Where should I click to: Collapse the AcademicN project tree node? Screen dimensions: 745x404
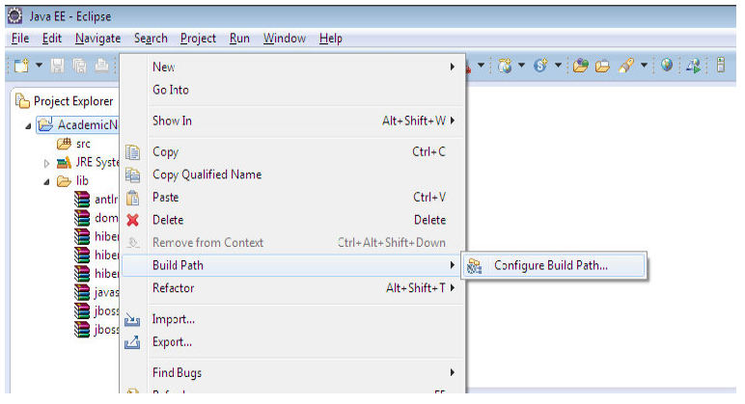click(x=29, y=125)
